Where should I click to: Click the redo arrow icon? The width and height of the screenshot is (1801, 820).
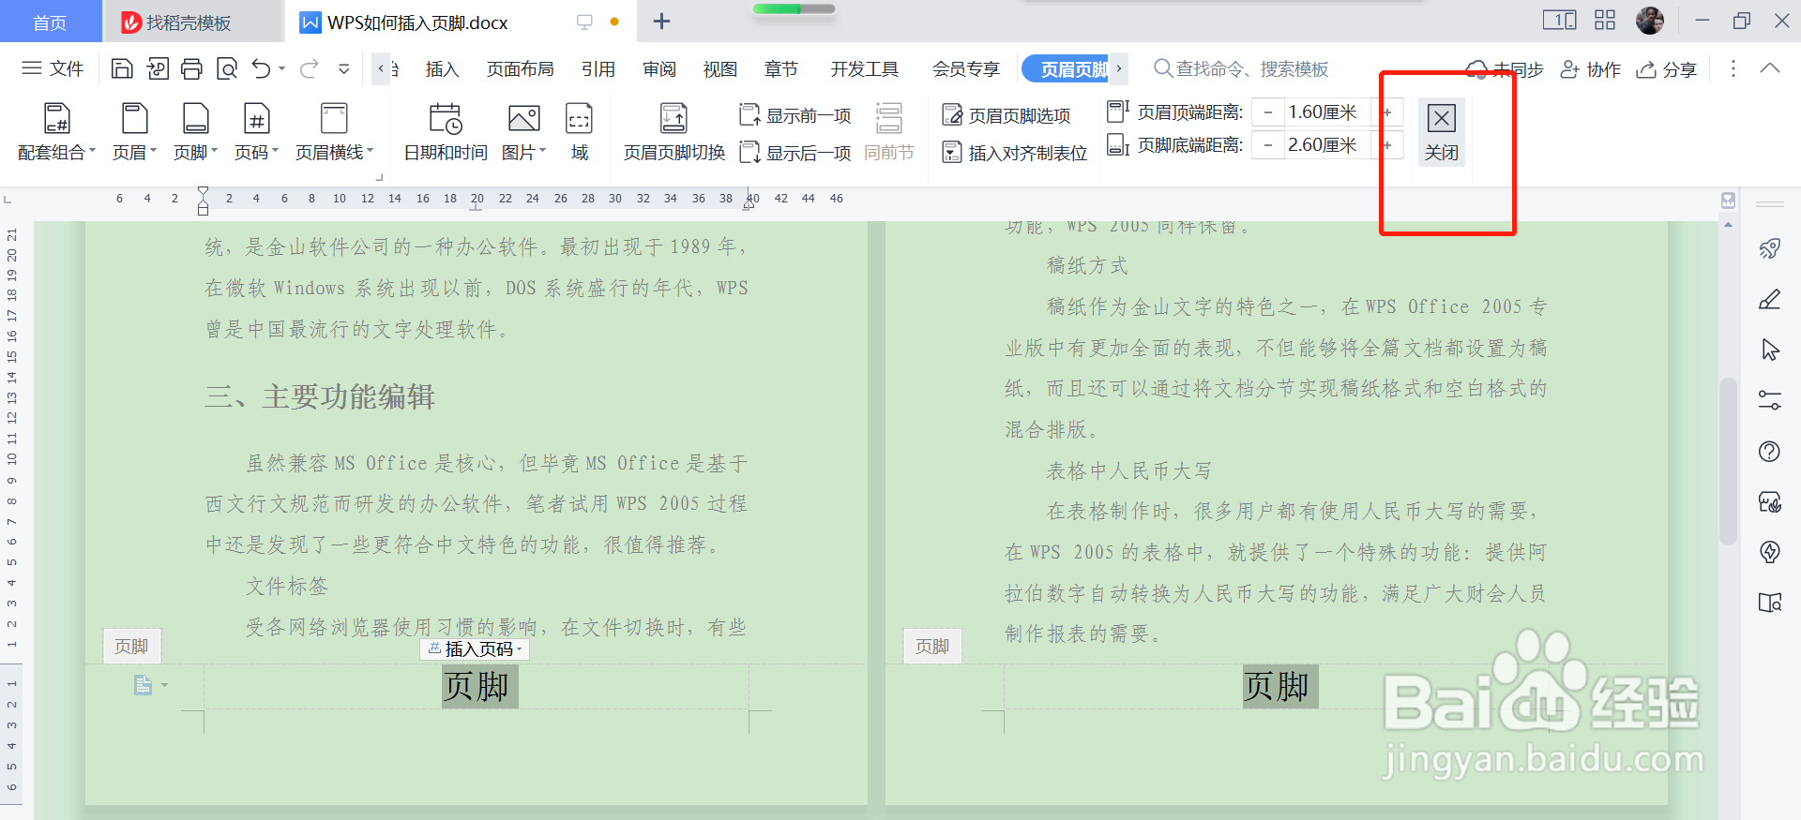pos(310,68)
